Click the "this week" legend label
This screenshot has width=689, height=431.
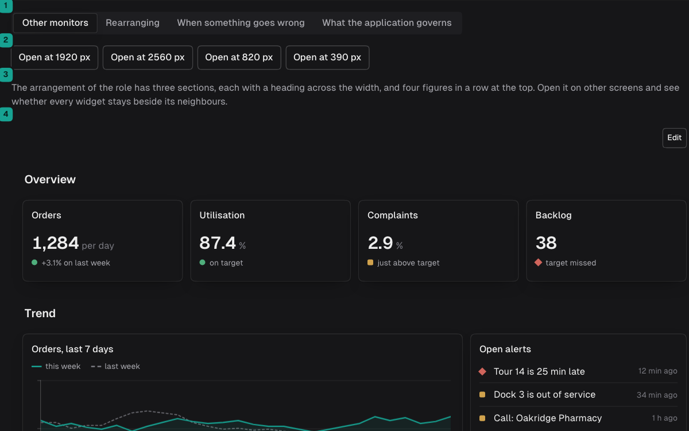pos(63,367)
